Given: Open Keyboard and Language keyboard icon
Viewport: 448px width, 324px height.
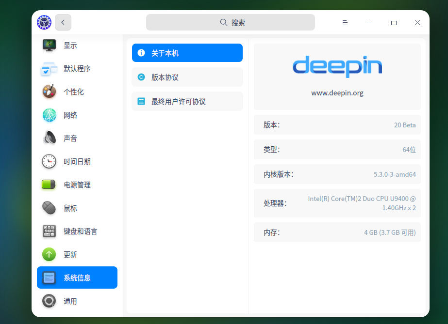Looking at the screenshot, I should click(x=49, y=231).
